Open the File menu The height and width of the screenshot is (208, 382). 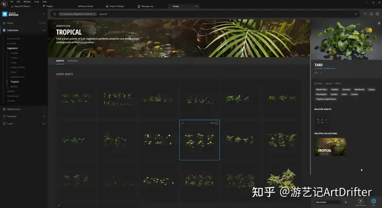(12, 2)
